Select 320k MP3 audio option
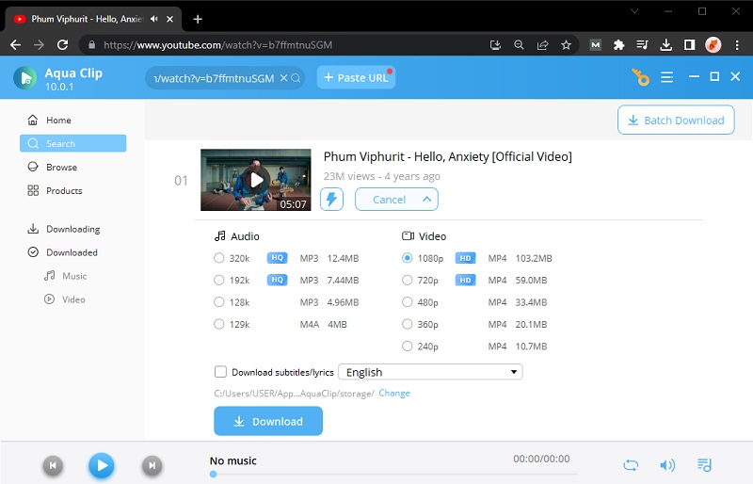Screen dimensions: 753x484 pos(219,258)
